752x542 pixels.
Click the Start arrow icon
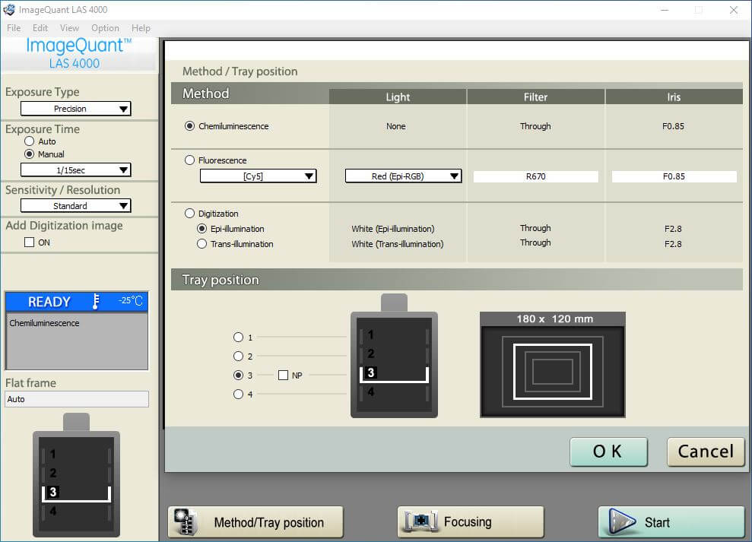tap(623, 522)
